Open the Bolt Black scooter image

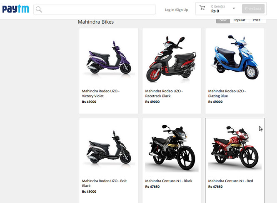(109, 147)
